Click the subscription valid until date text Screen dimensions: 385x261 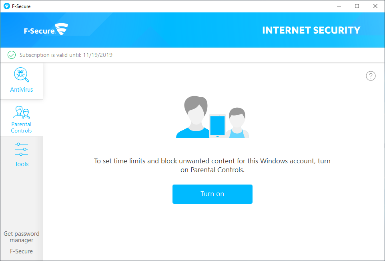pos(66,55)
